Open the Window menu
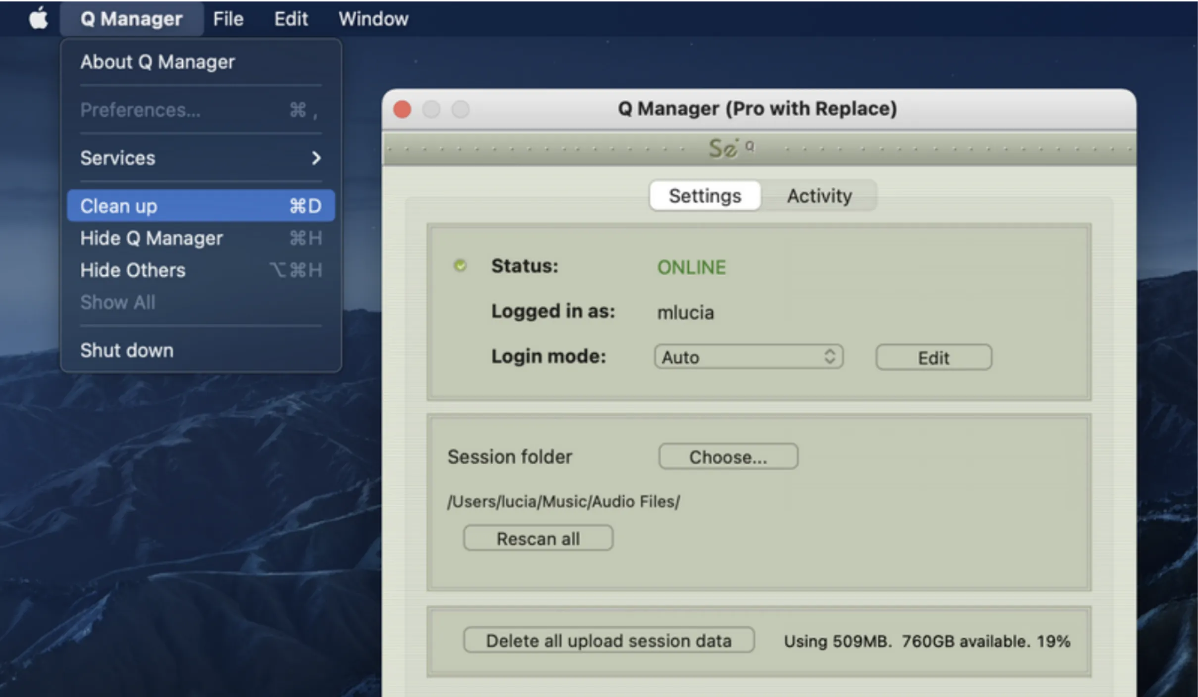Viewport: 1198px width, 697px height. click(x=373, y=19)
